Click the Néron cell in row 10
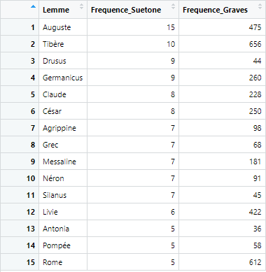 point(63,178)
